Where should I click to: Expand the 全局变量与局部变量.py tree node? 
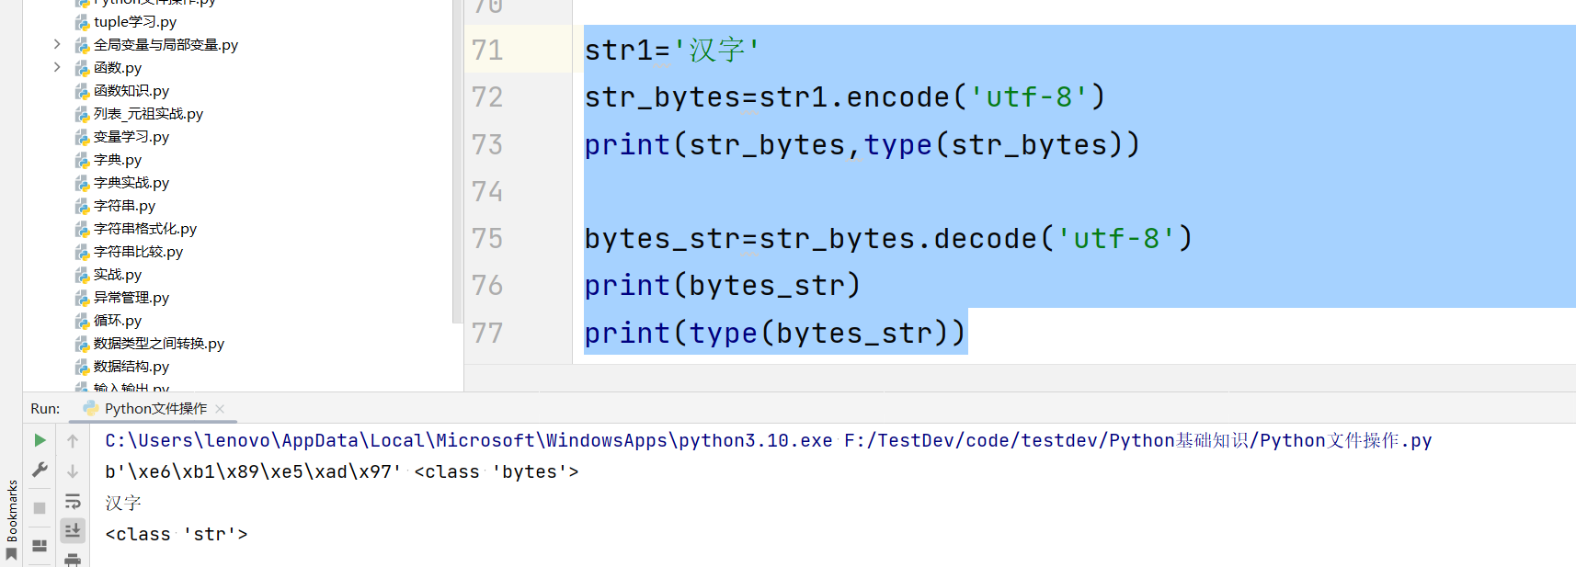click(57, 44)
